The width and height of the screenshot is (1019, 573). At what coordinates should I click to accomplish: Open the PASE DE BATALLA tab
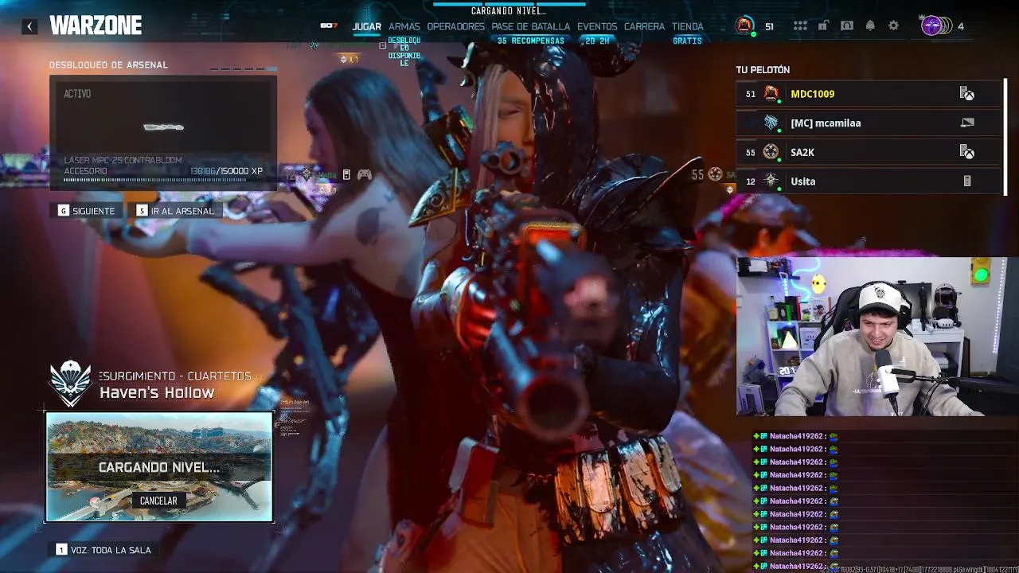pos(530,26)
